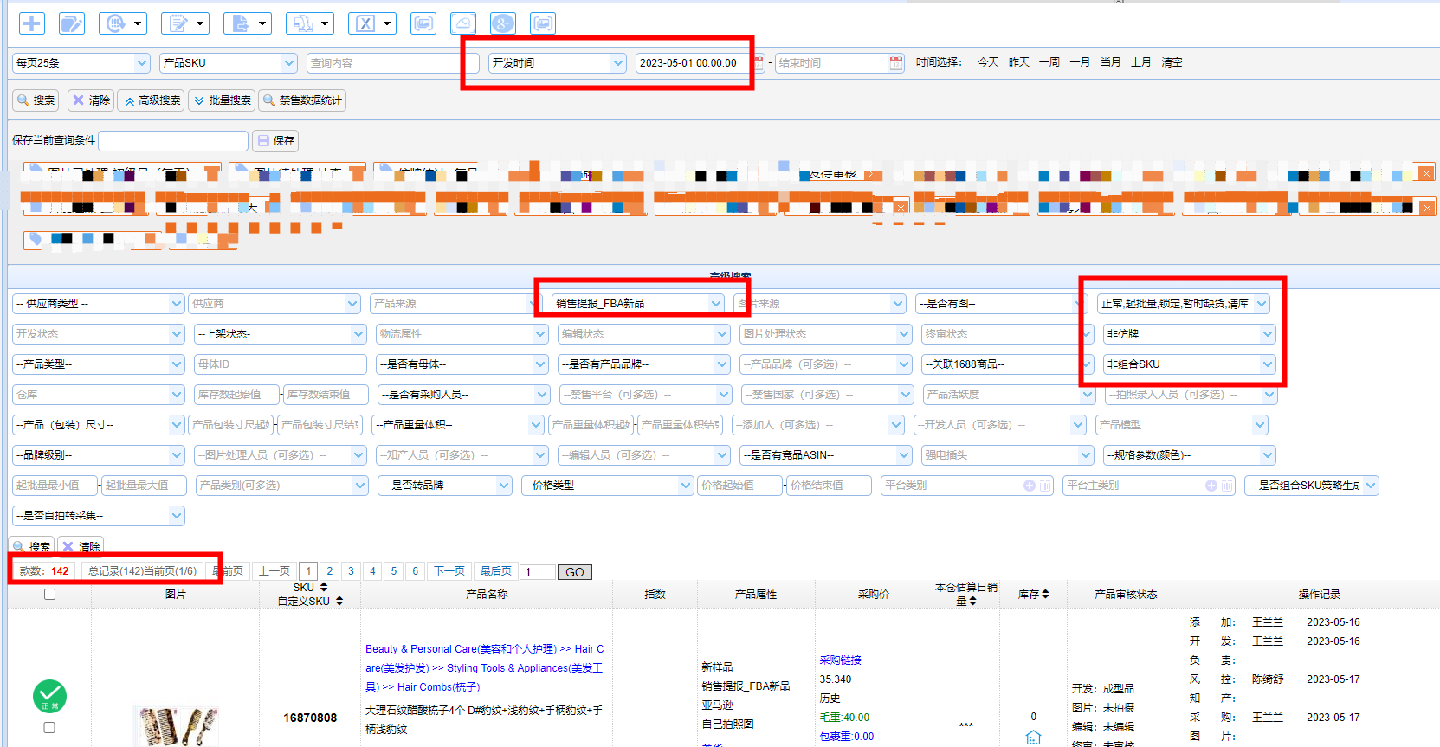This screenshot has height=747, width=1440.
Task: Open the 非组合SKU dropdown
Action: [x=1190, y=364]
